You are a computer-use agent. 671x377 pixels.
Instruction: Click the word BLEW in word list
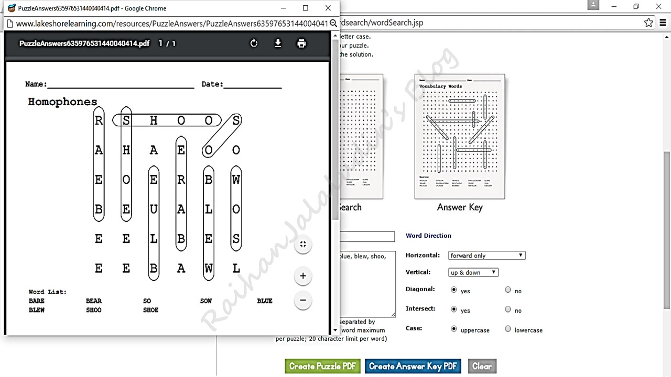click(37, 310)
